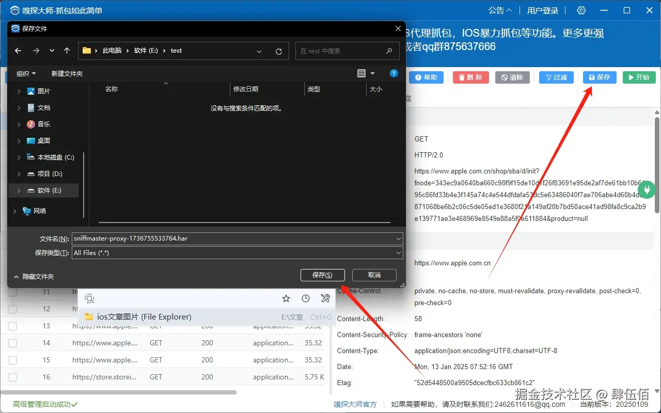Viewport: 661px width, 413px height.
Task: Click the tools wrench icon in popup
Action: pos(325,298)
